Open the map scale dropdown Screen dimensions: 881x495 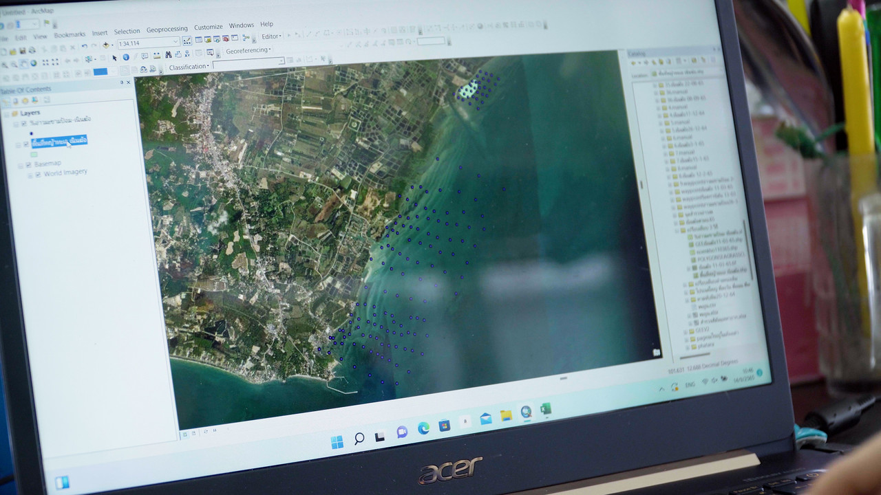point(176,41)
